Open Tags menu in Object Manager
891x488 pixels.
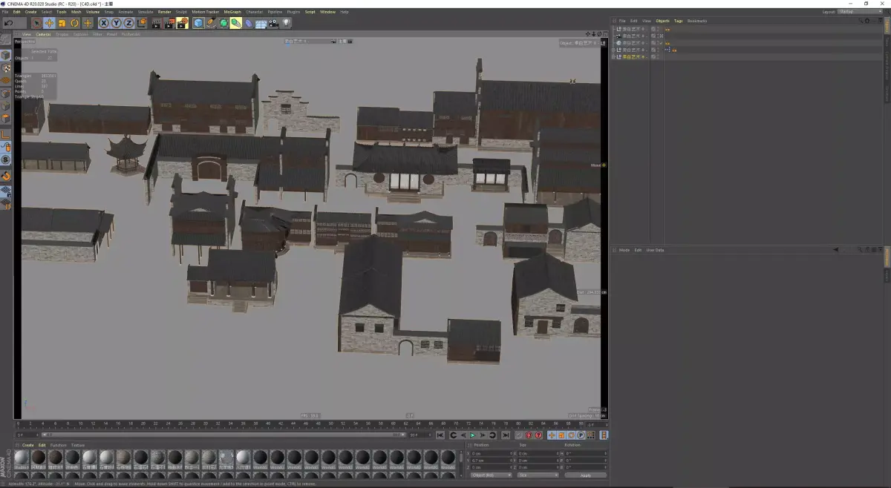click(x=679, y=21)
